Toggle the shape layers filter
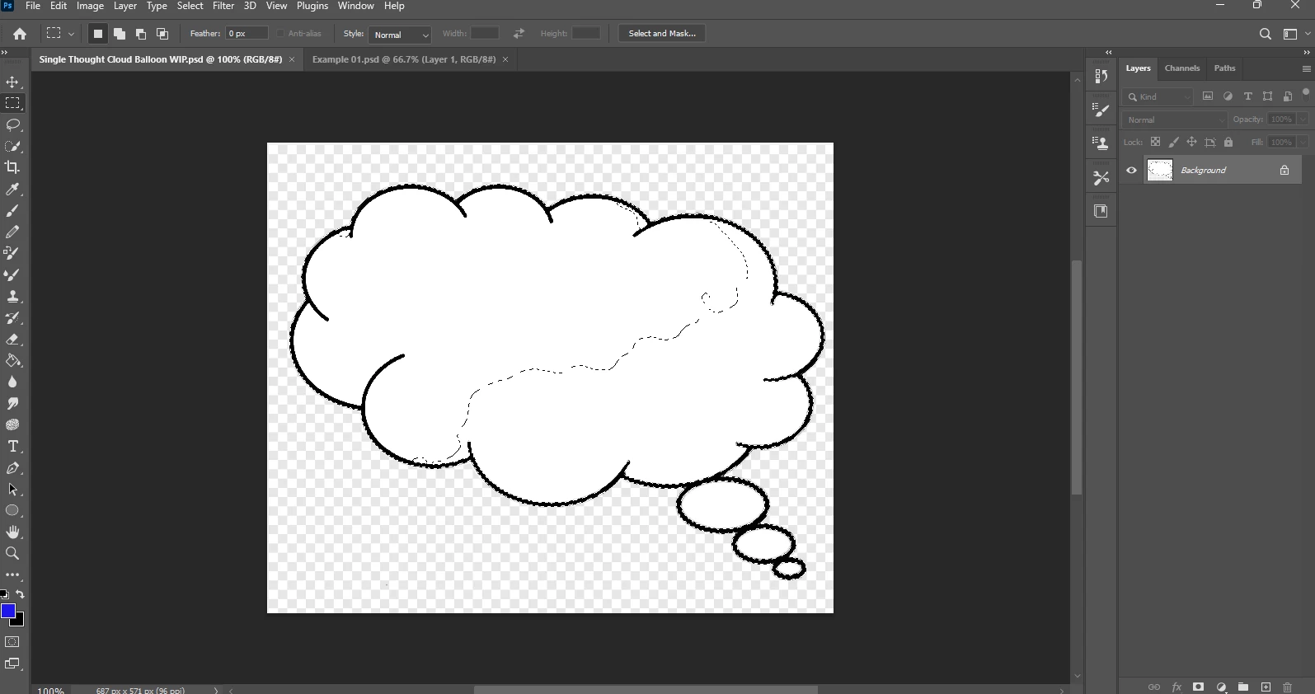 1267,96
